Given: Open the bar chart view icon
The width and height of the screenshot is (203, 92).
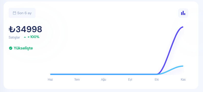Looking at the screenshot, I should (x=183, y=13).
